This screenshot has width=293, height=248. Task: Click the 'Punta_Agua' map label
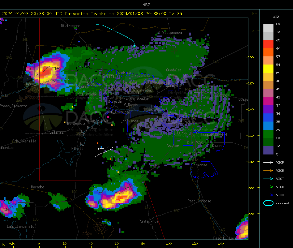pos(148,221)
